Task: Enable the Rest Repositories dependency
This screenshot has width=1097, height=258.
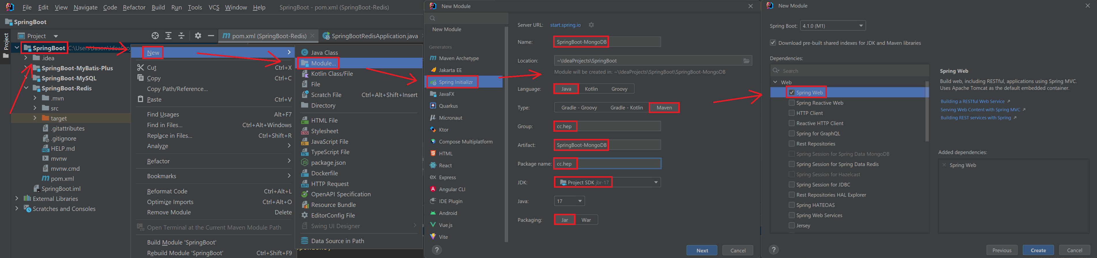Action: pos(791,144)
